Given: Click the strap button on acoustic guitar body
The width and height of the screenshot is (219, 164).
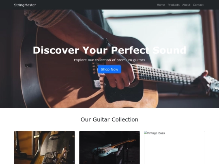Looking at the screenshot, I should tap(28, 65).
